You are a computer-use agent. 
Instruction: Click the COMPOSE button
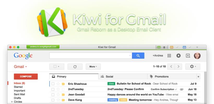26,76
